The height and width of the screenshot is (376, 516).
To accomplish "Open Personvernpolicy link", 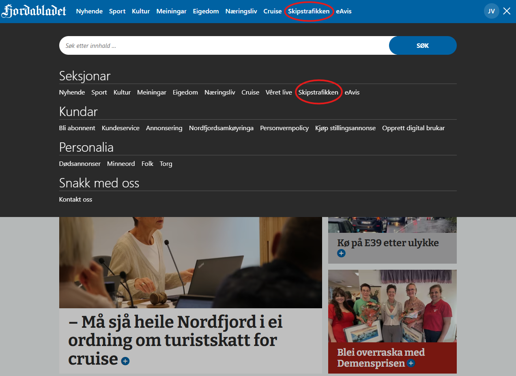I will [x=284, y=128].
